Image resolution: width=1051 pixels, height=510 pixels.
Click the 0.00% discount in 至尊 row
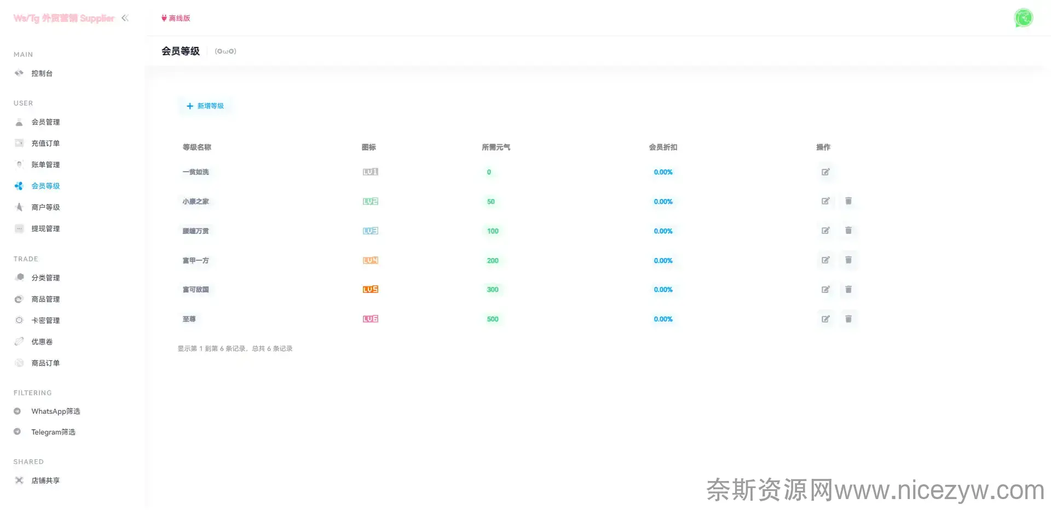(663, 319)
